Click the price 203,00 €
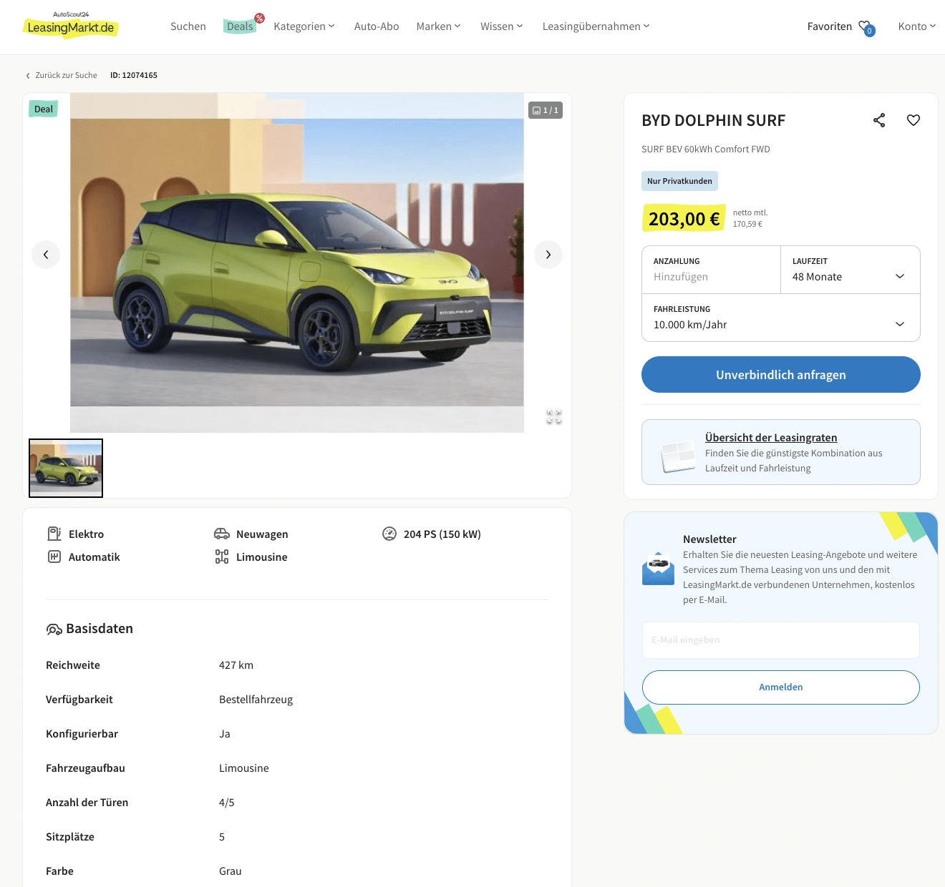The width and height of the screenshot is (945, 887). (684, 219)
